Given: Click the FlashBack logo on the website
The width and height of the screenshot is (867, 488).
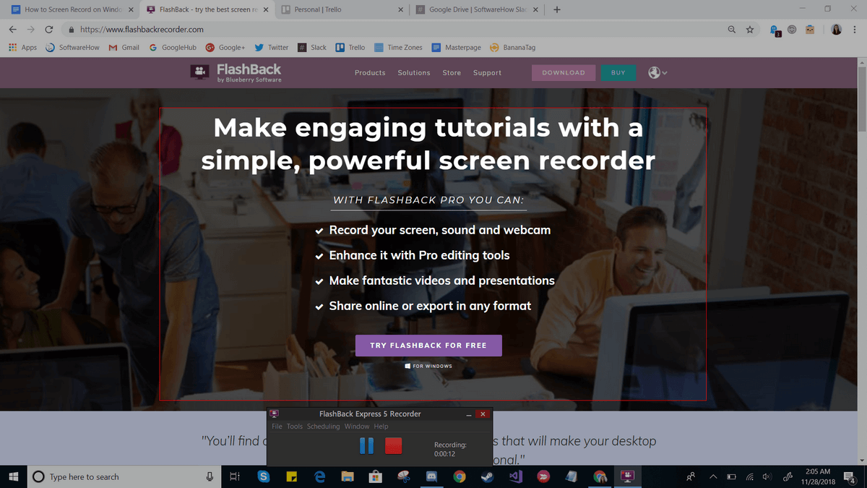Looking at the screenshot, I should pos(236,72).
